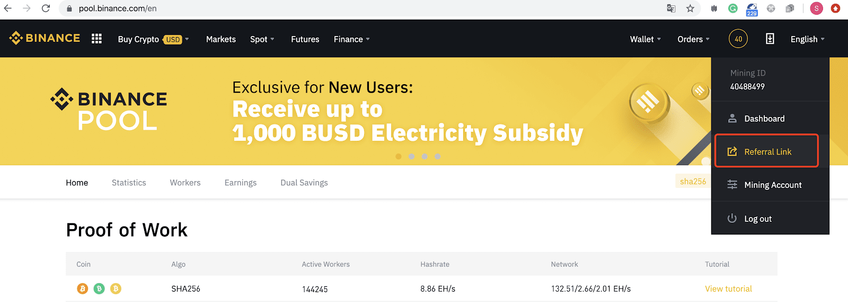Select Referral Link from account menu
848x307 pixels.
766,151
